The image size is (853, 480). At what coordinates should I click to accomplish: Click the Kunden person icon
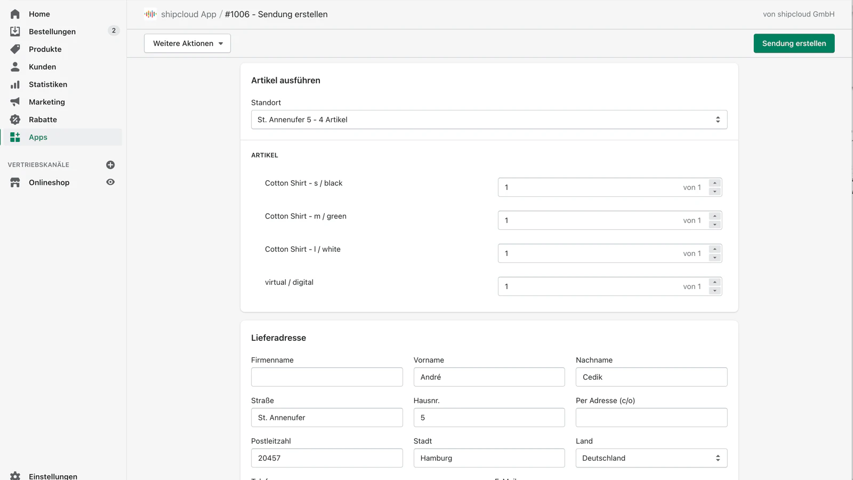[x=15, y=67]
